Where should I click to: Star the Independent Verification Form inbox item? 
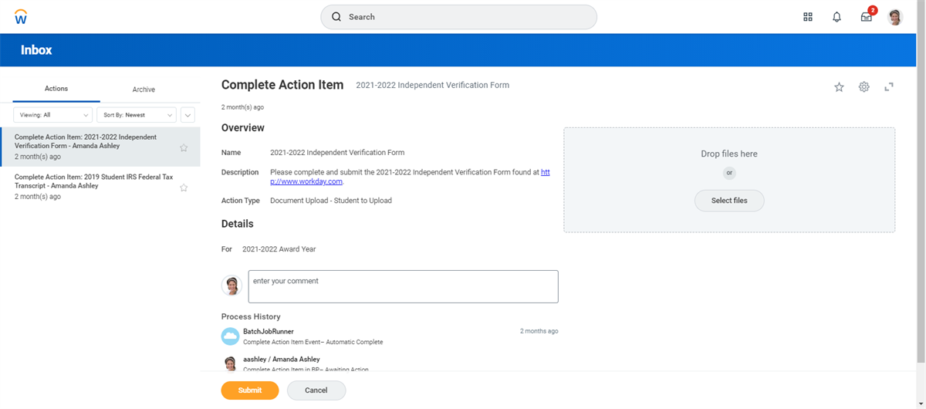[184, 148]
